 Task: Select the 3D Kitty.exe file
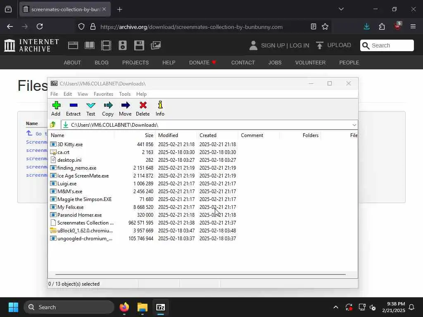pyautogui.click(x=70, y=144)
